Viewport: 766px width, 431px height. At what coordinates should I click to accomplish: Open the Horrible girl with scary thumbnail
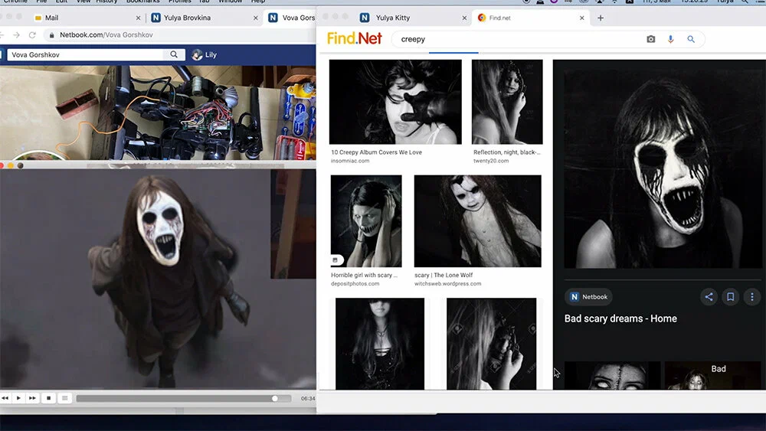(366, 221)
